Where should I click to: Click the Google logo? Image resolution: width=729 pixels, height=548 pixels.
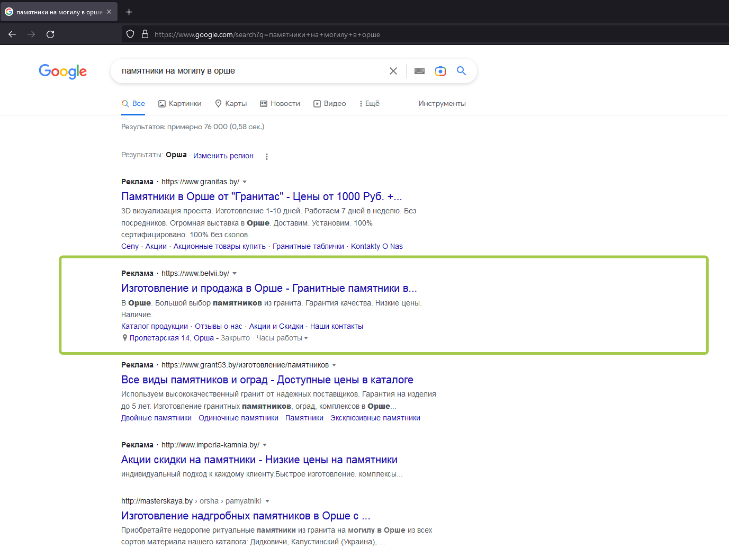tap(62, 71)
